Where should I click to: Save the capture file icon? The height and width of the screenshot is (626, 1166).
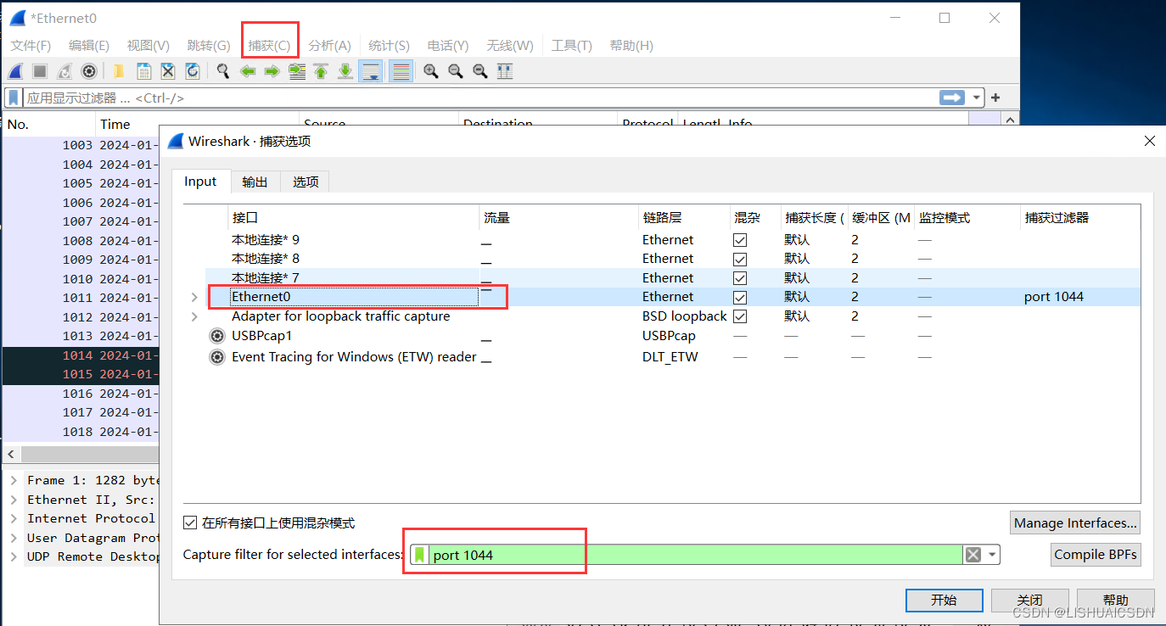coord(144,71)
